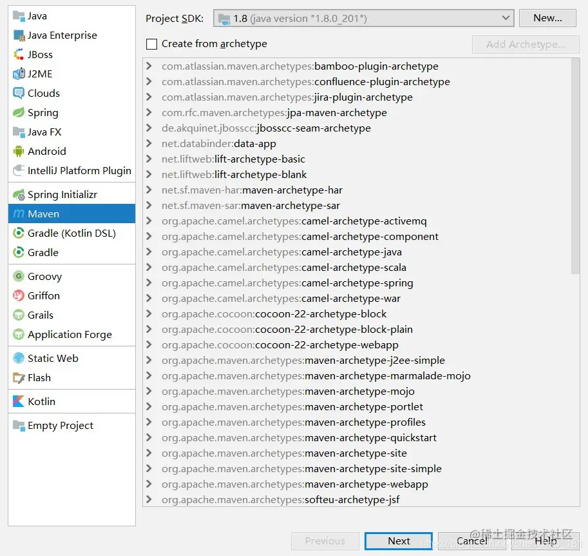The image size is (588, 556).
Task: Expand the lift-archetype-basic node
Action: (x=149, y=159)
